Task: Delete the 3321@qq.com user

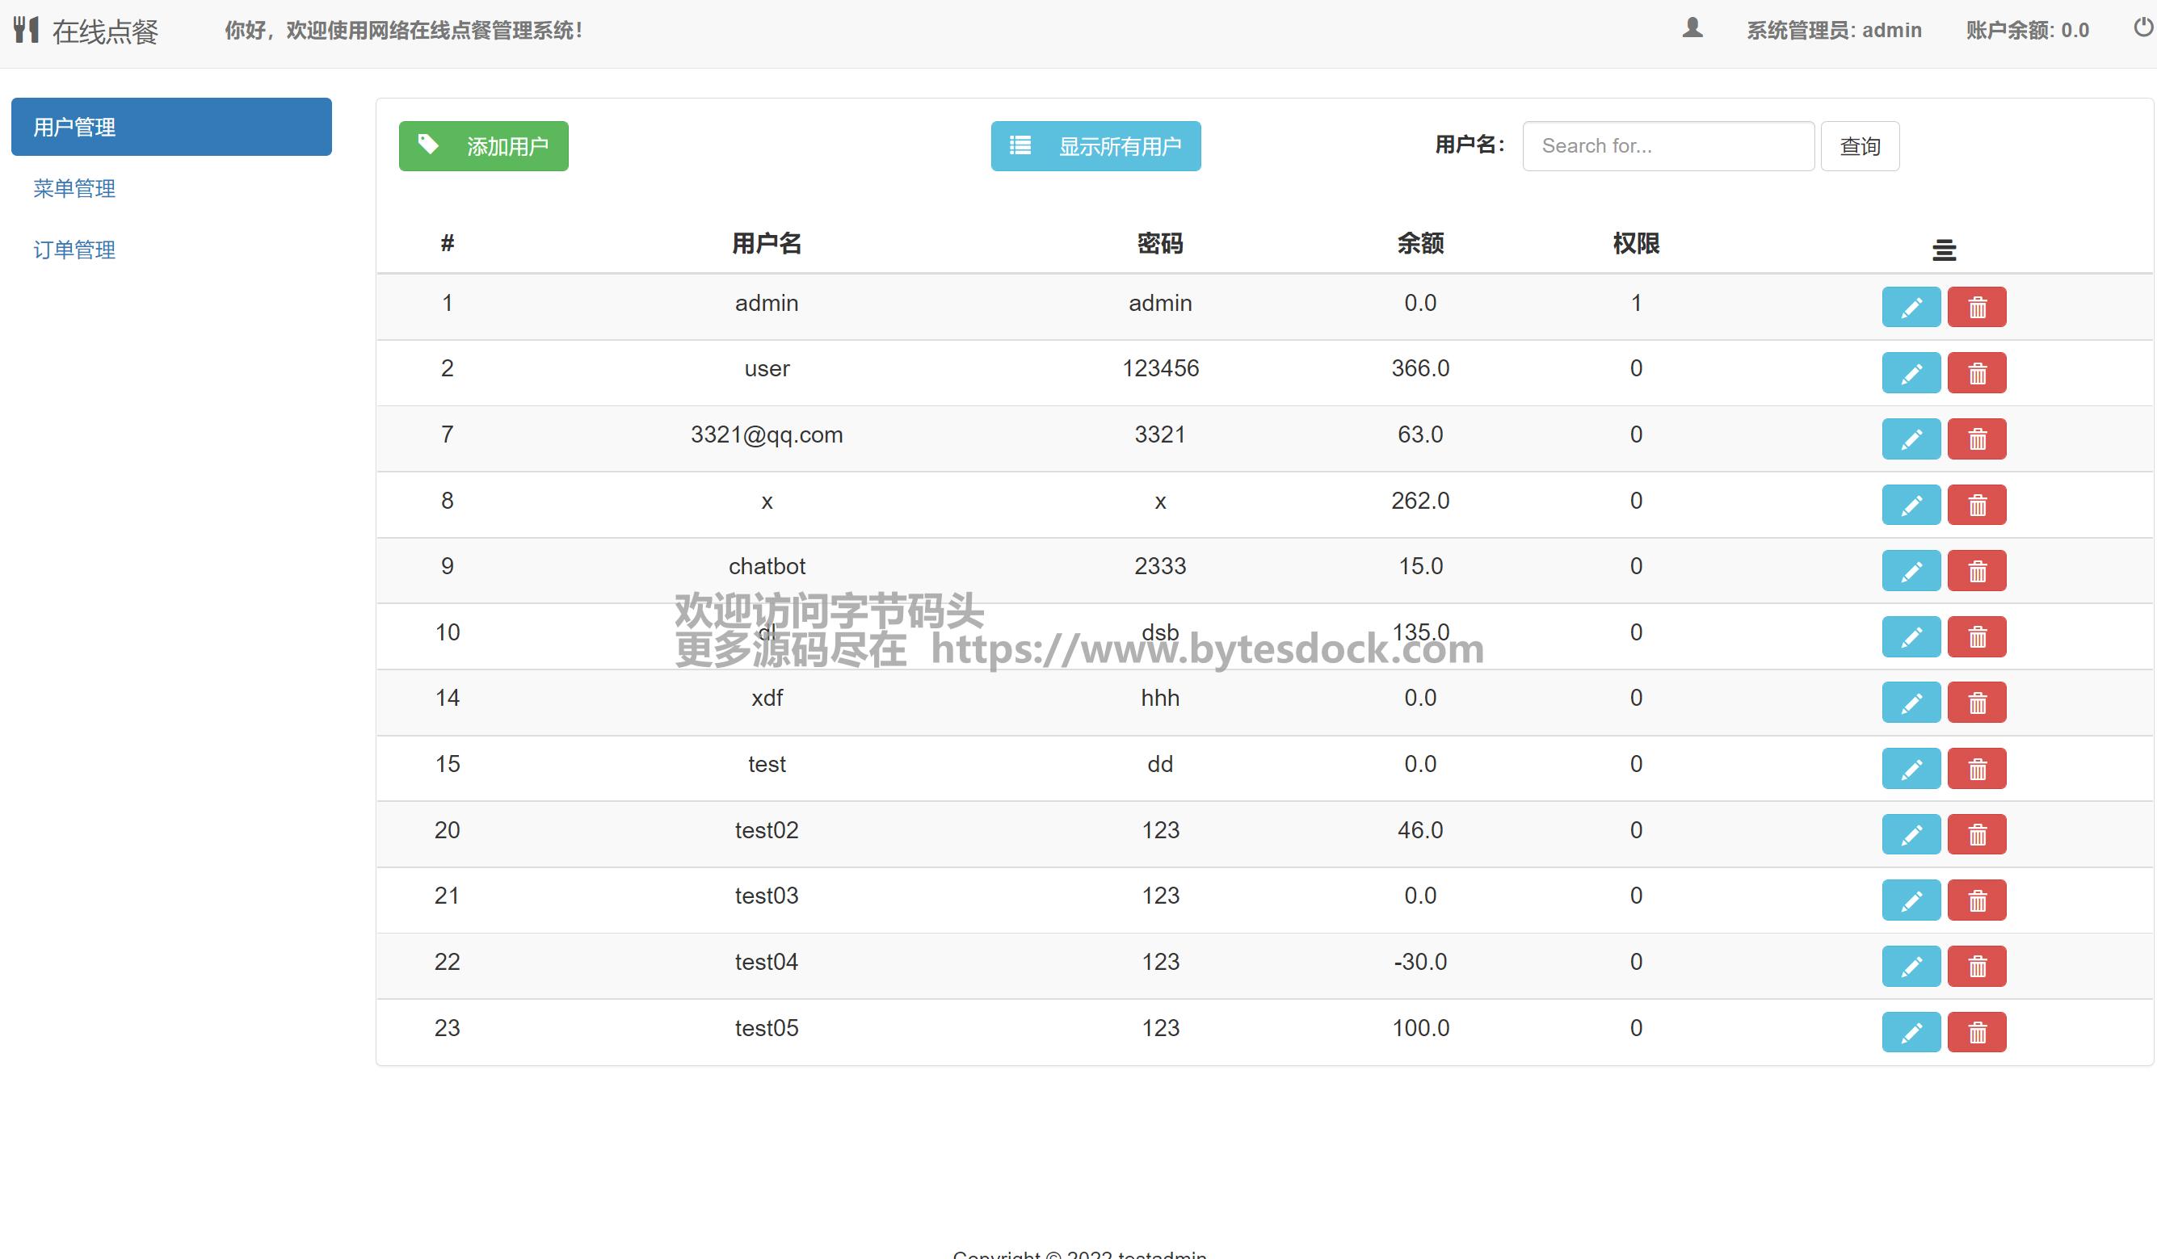Action: pos(1976,439)
